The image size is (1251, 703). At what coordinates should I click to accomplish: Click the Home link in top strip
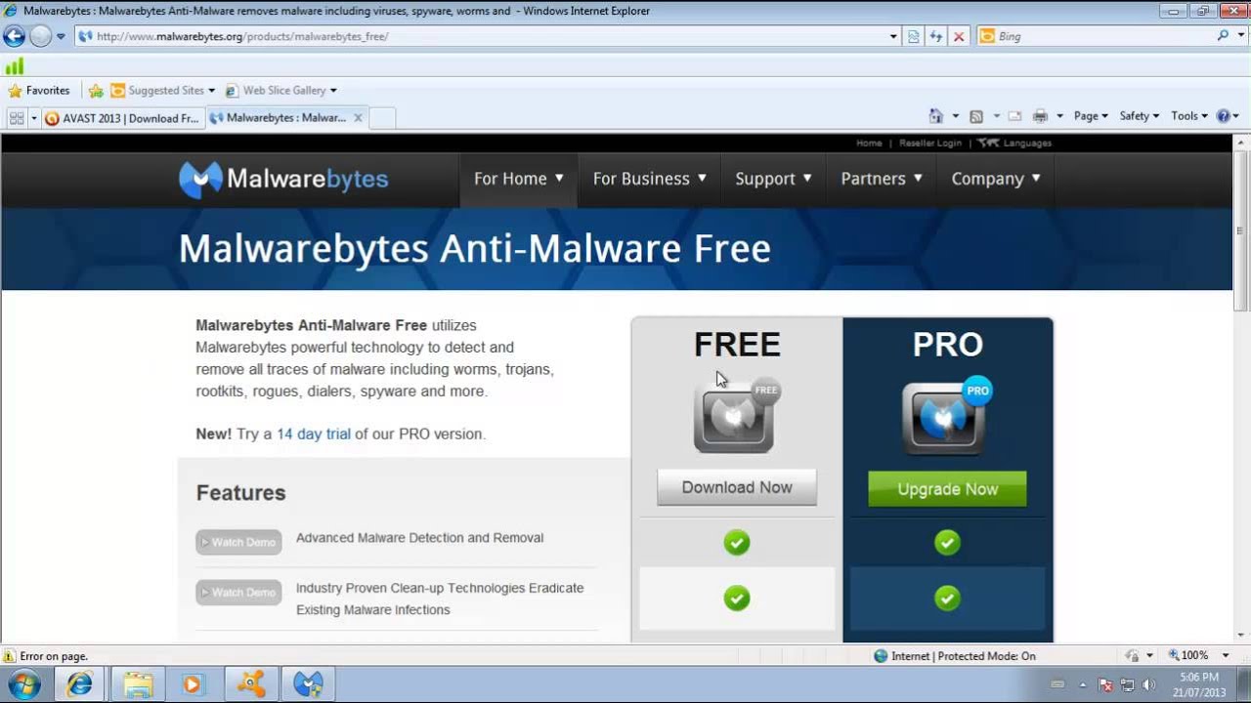[x=869, y=143]
